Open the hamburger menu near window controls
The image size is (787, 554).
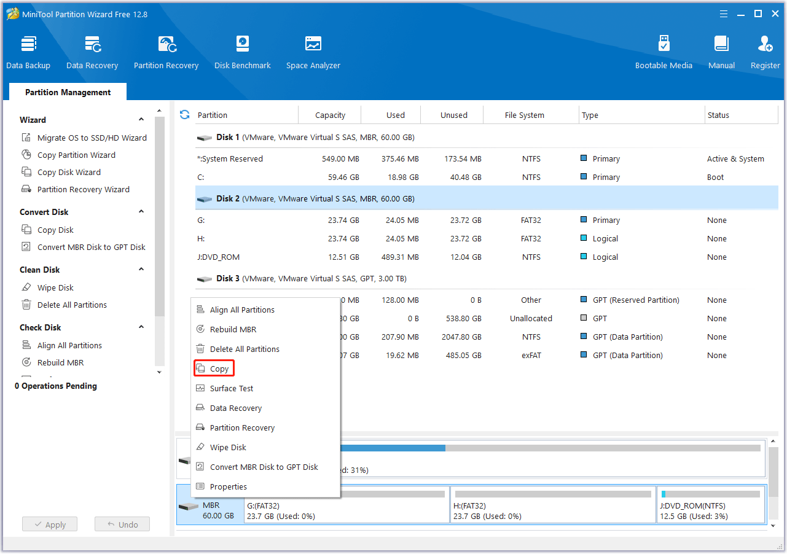click(723, 14)
